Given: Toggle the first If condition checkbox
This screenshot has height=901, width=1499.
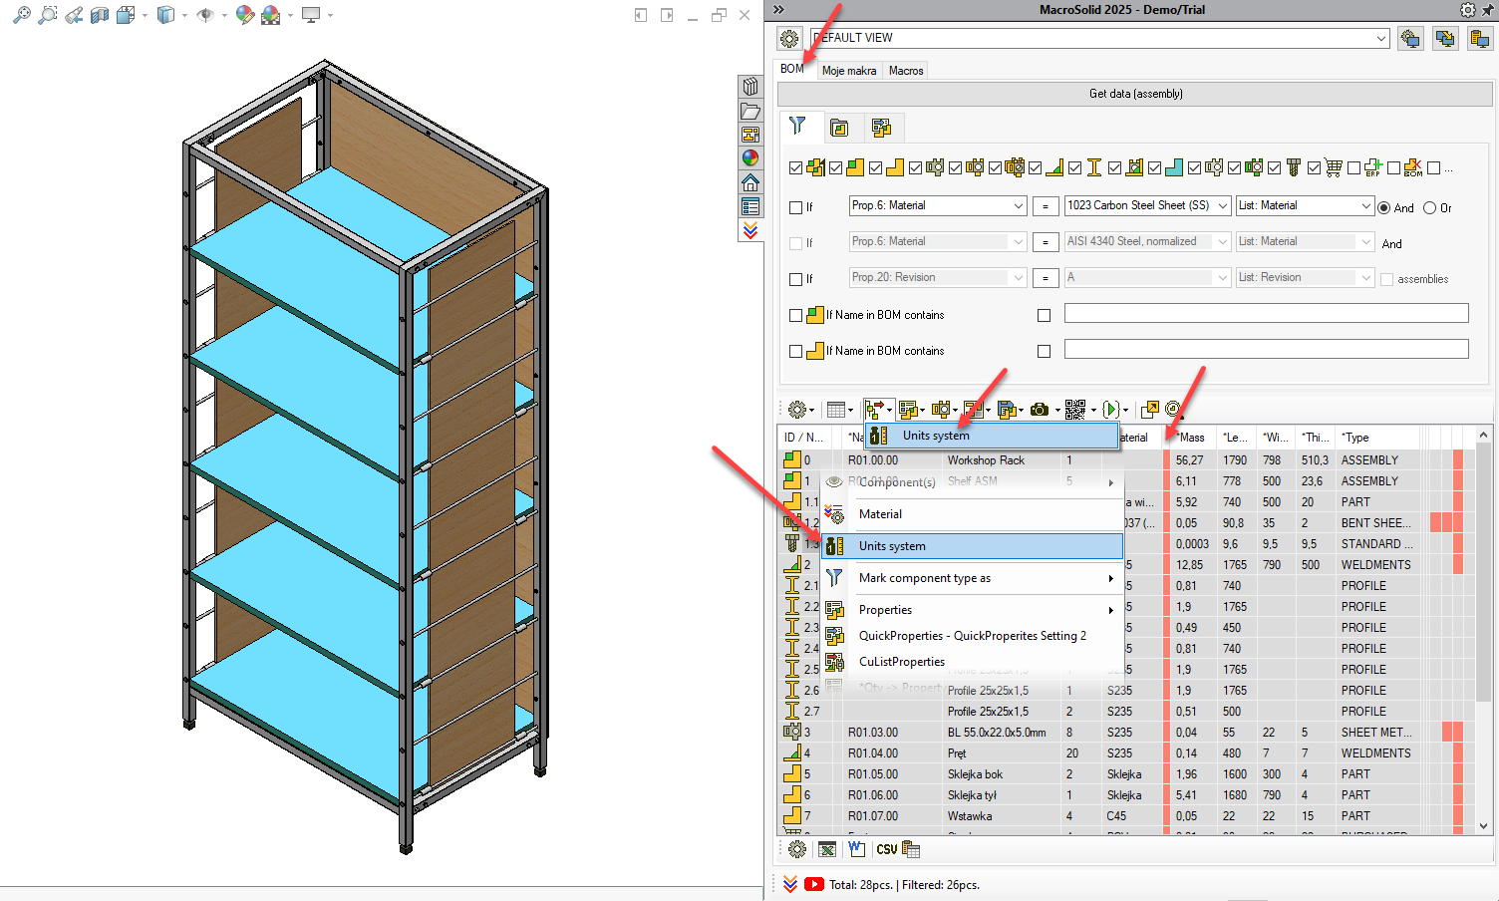Looking at the screenshot, I should coord(795,207).
